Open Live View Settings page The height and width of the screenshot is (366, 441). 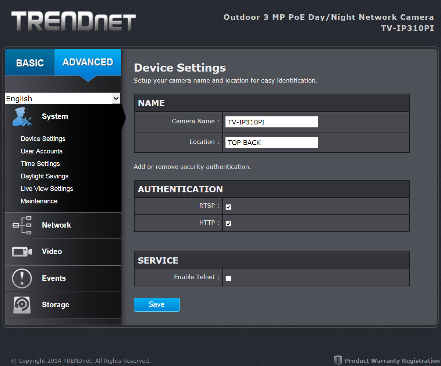click(x=47, y=189)
